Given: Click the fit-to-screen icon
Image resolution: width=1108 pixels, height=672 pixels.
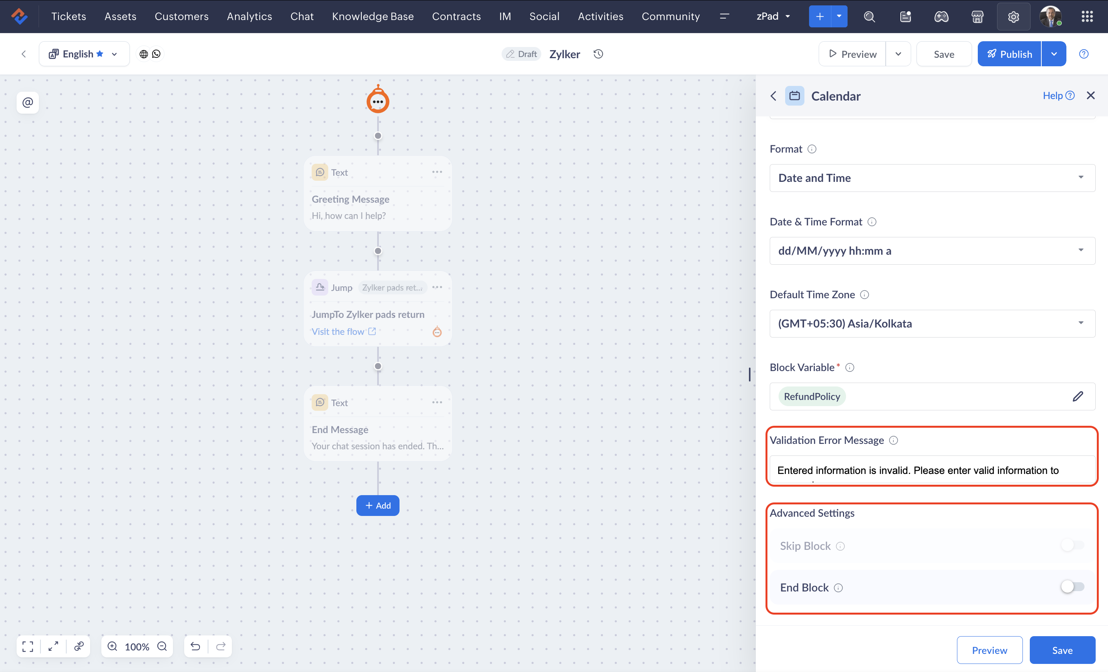Looking at the screenshot, I should click(28, 646).
